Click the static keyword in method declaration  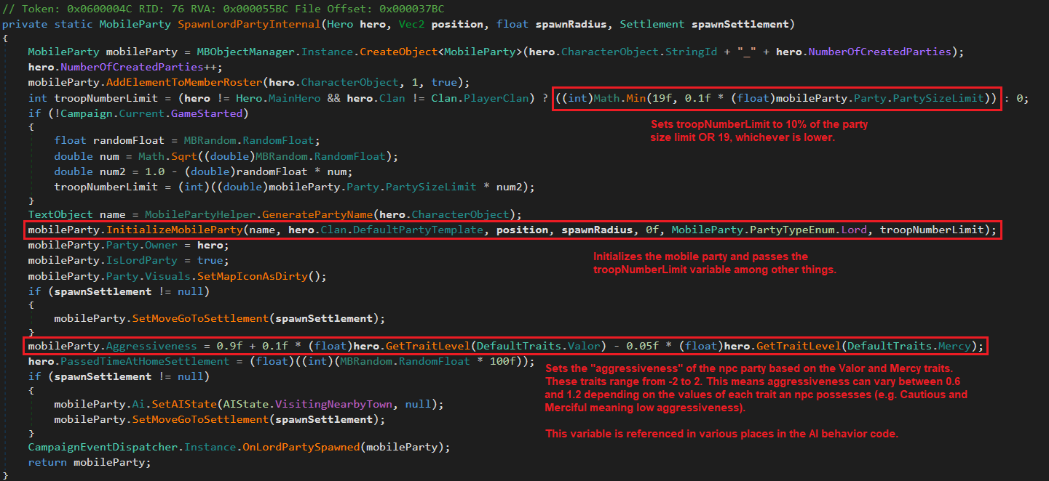point(73,24)
